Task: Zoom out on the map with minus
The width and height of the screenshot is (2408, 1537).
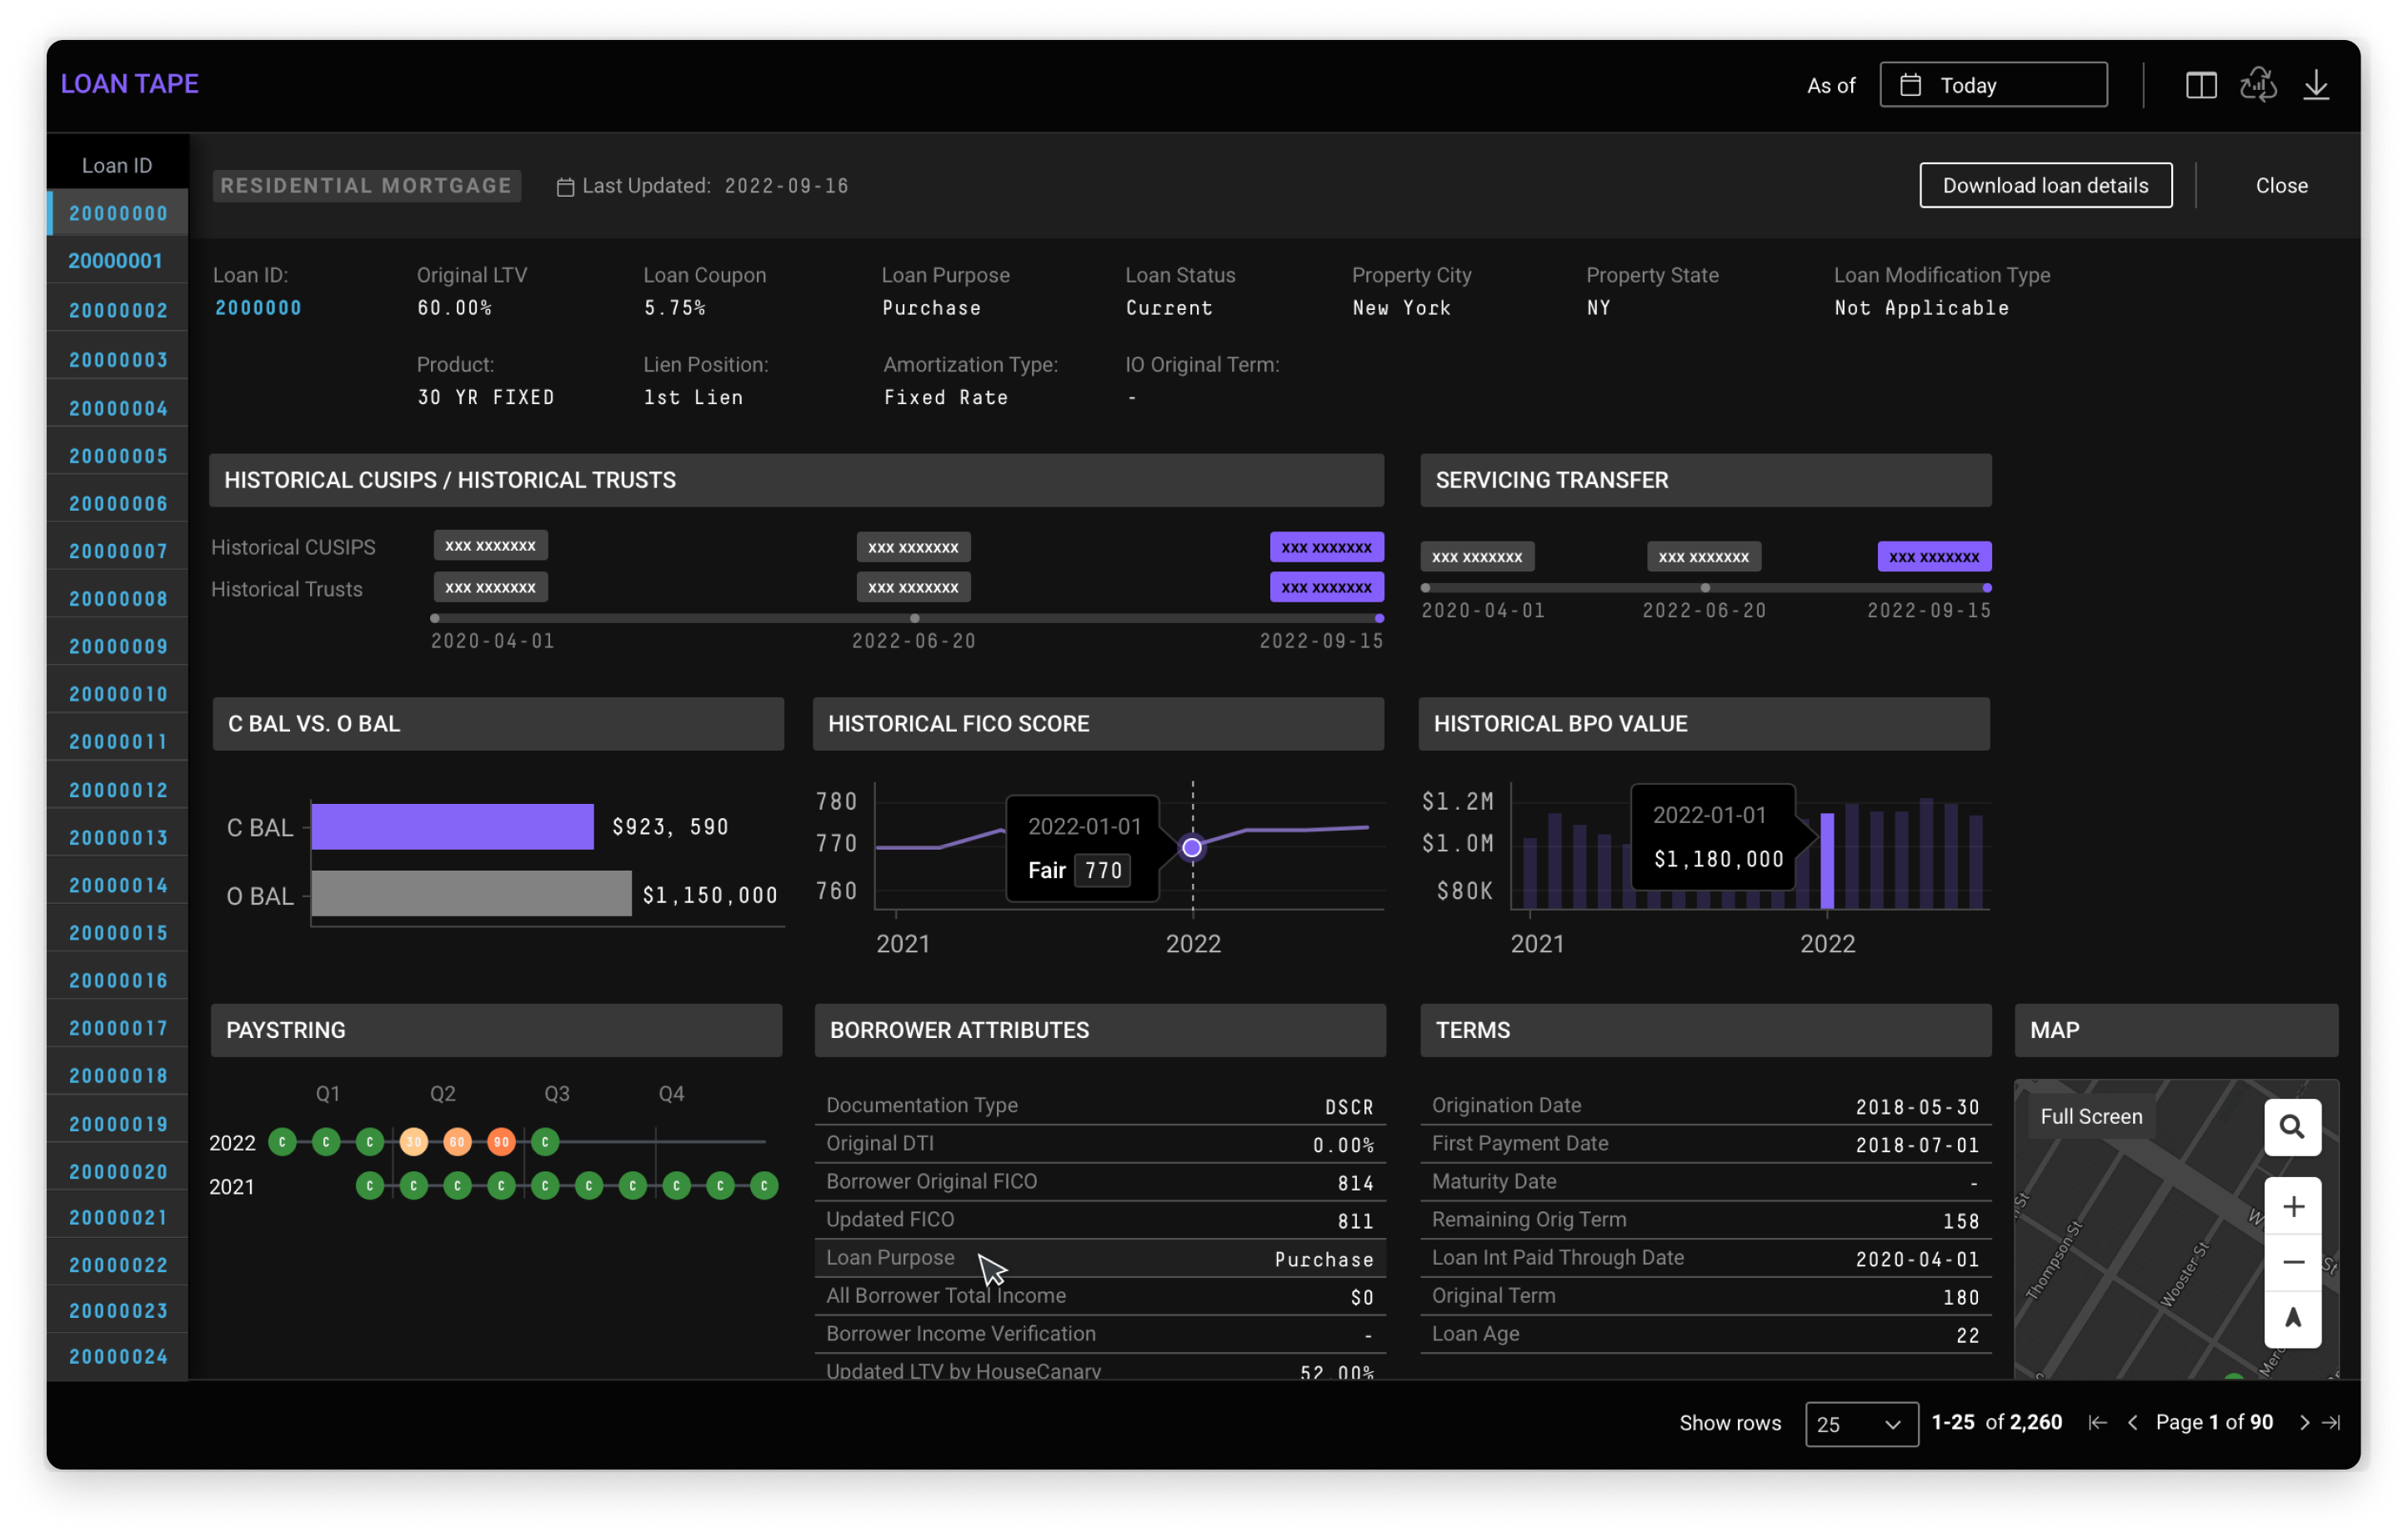Action: coord(2293,1262)
